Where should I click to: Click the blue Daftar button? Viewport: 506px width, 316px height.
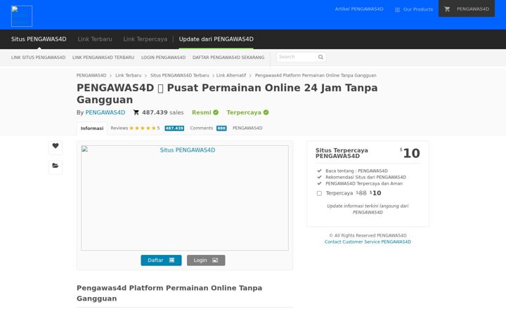tap(161, 261)
